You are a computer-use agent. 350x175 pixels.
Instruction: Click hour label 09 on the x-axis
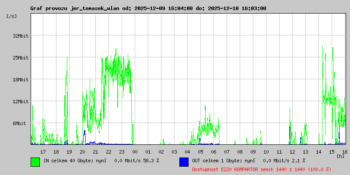coord(253,152)
